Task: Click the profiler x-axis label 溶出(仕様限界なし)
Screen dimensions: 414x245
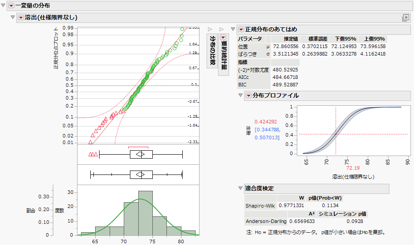Action: [353, 177]
